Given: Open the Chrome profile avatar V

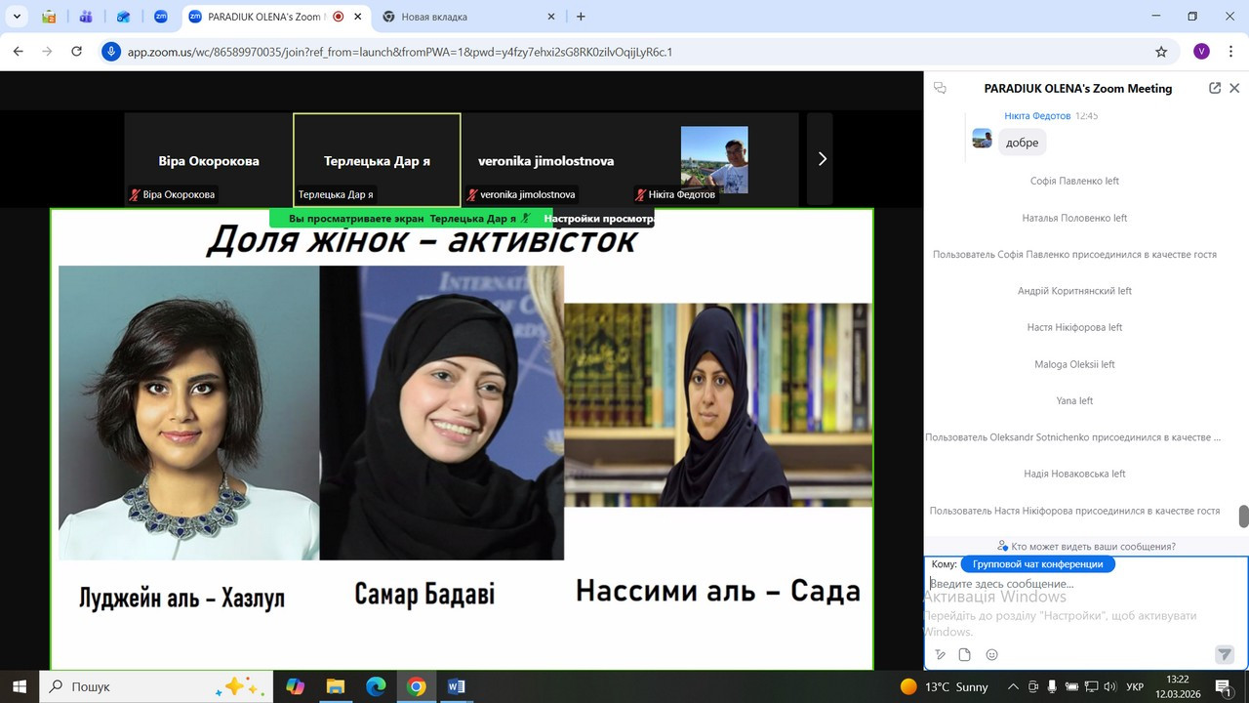Looking at the screenshot, I should coord(1201,52).
